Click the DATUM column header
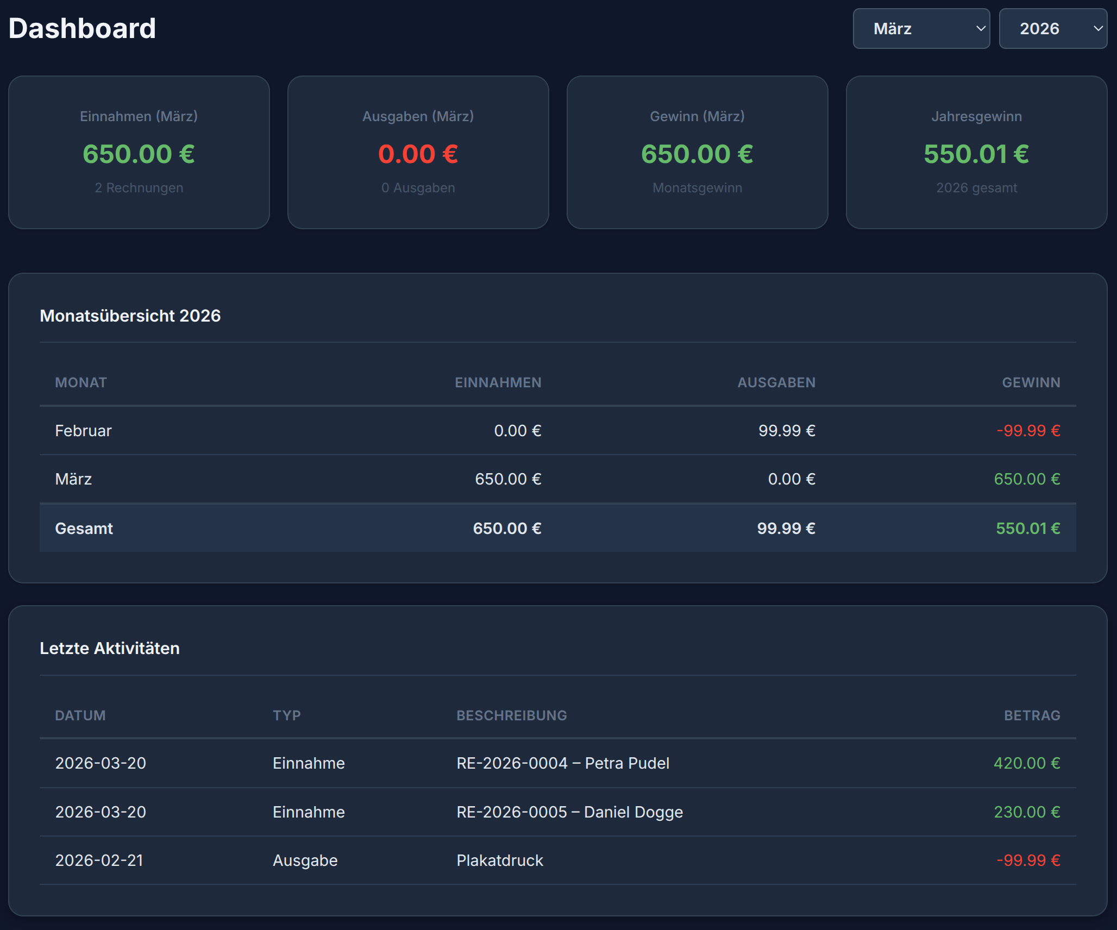Viewport: 1117px width, 930px height. [80, 715]
